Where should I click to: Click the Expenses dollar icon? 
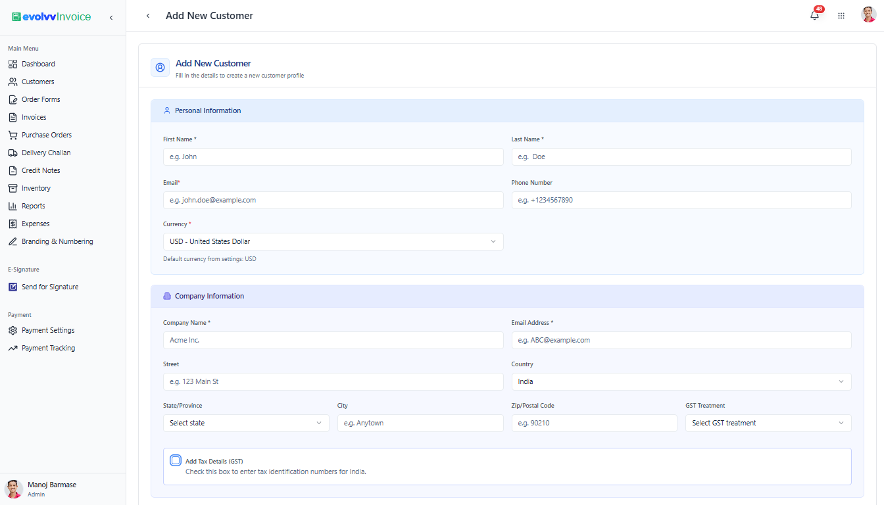[12, 224]
